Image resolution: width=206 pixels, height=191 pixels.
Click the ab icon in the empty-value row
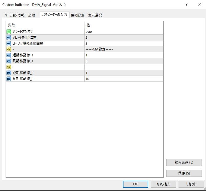click(9, 67)
